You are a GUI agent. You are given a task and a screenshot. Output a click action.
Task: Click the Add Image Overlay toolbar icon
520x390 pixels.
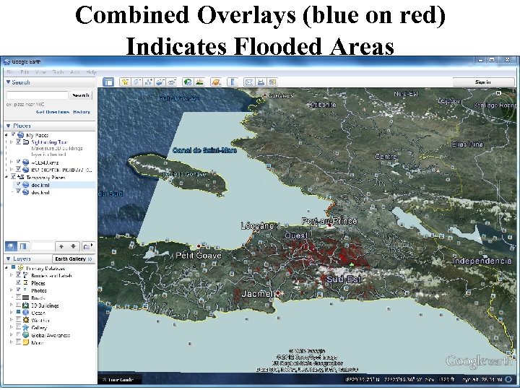point(160,82)
